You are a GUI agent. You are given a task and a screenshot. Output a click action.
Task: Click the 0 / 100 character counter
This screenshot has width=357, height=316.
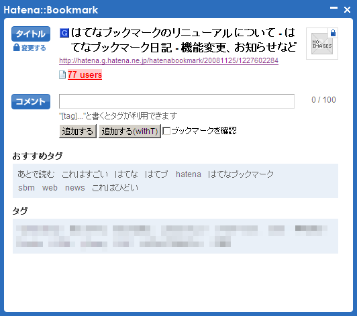pos(323,100)
